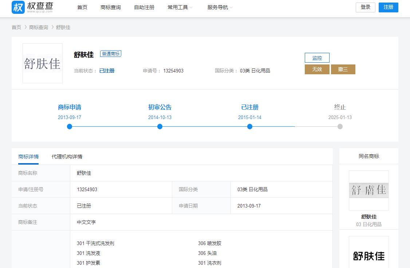Click the 商标申请 stage label
The height and width of the screenshot is (268, 410).
[70, 107]
